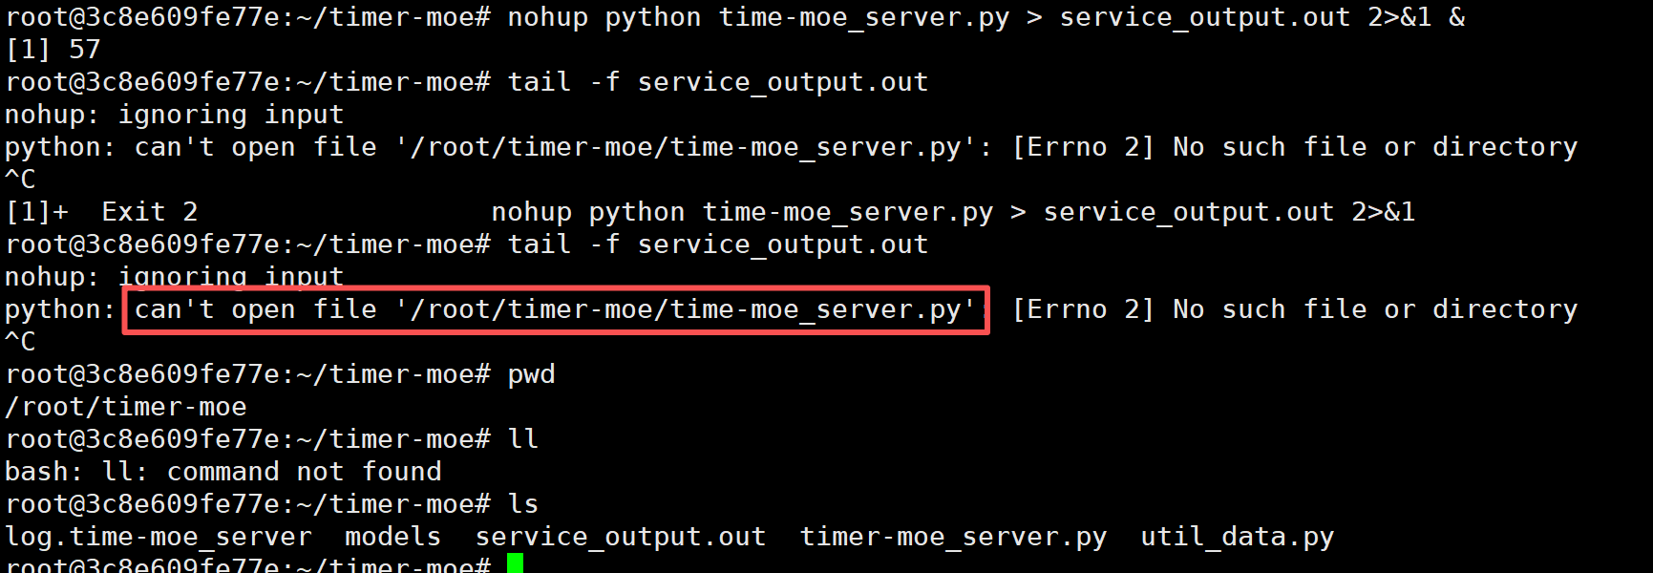Click the "^C" directly above the pwd prompt
The height and width of the screenshot is (573, 1653).
(20, 342)
